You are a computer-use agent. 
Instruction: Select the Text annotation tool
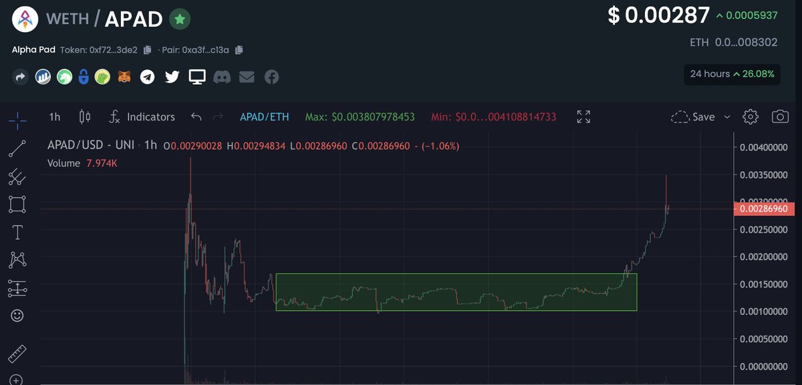coord(17,233)
